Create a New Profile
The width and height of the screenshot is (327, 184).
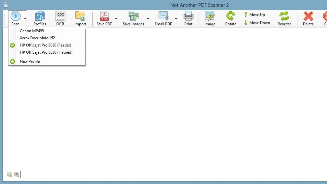47,61
